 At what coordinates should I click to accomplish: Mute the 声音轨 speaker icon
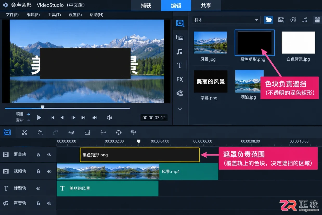49,203
